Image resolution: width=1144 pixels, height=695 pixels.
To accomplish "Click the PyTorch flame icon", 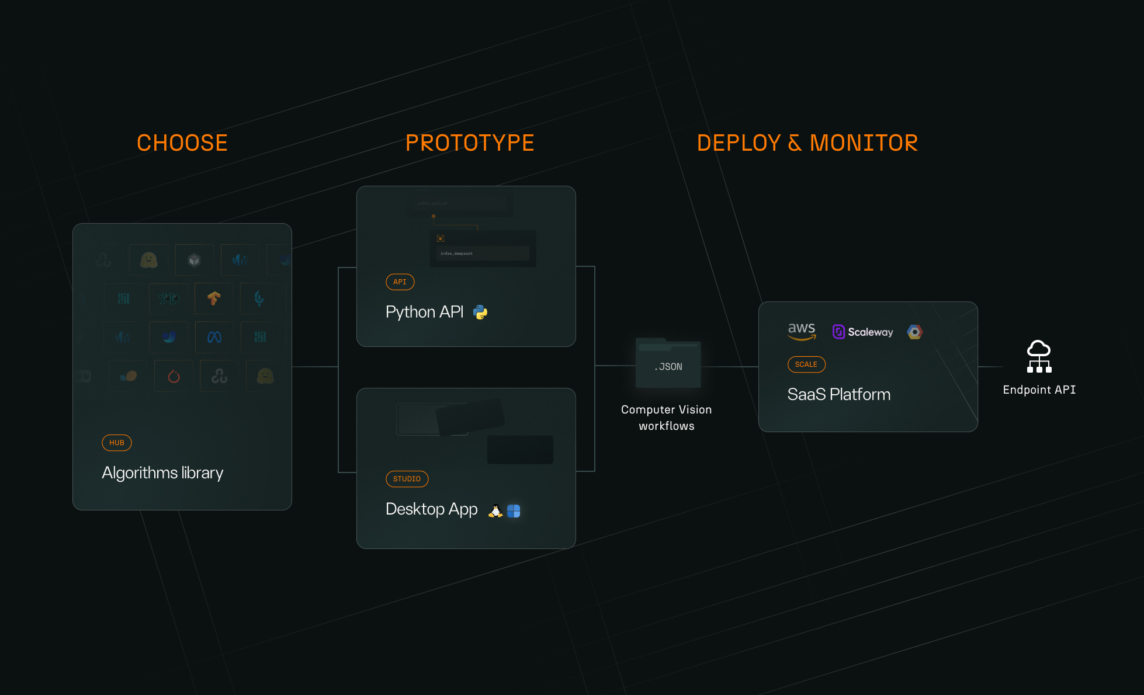I will click(x=174, y=377).
